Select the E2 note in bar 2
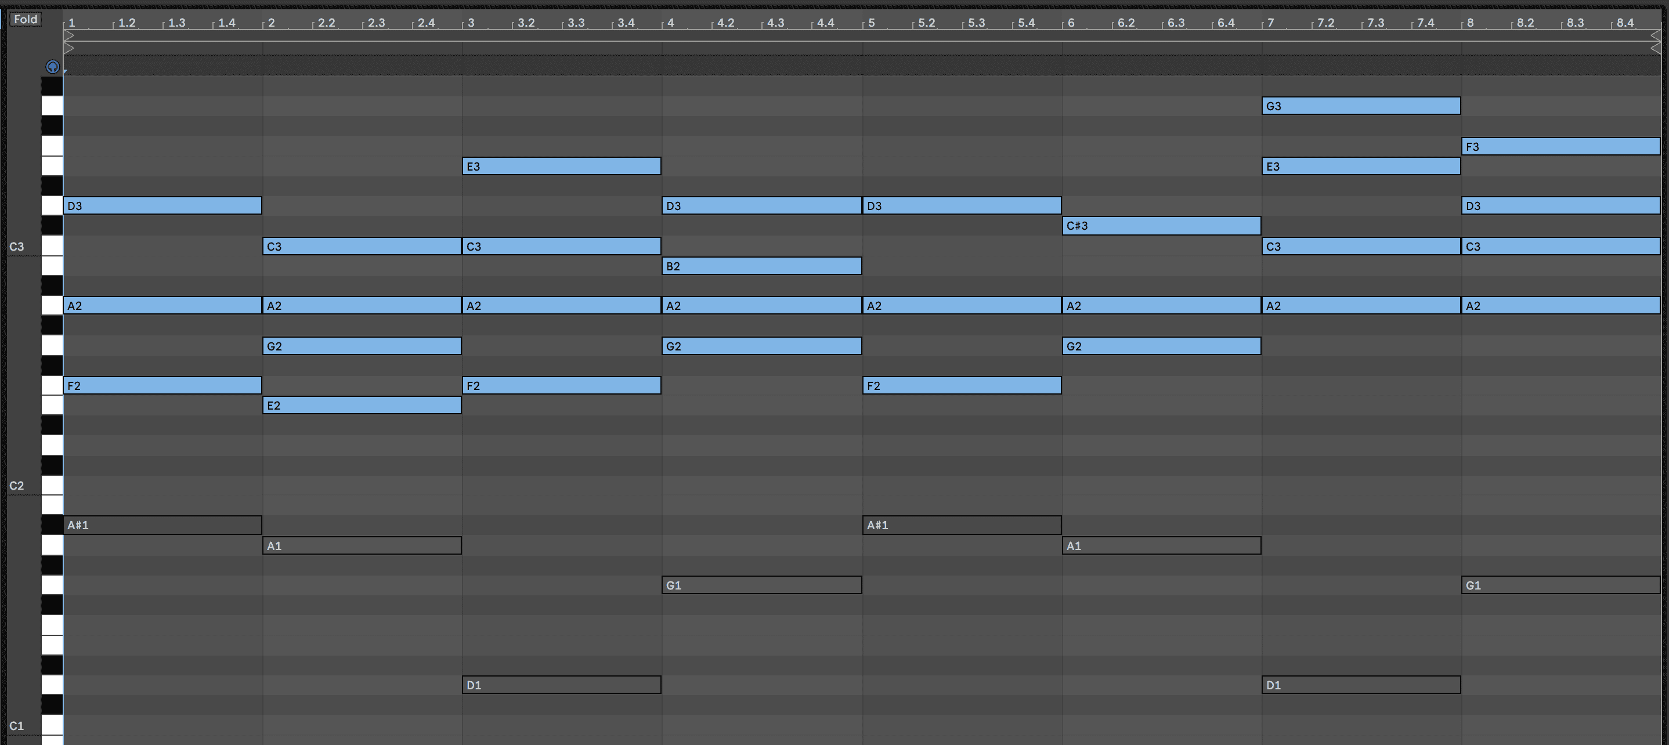Image resolution: width=1669 pixels, height=745 pixels. [362, 406]
